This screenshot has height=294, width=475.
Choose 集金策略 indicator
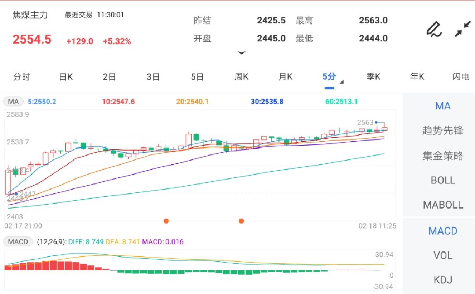[x=442, y=156]
